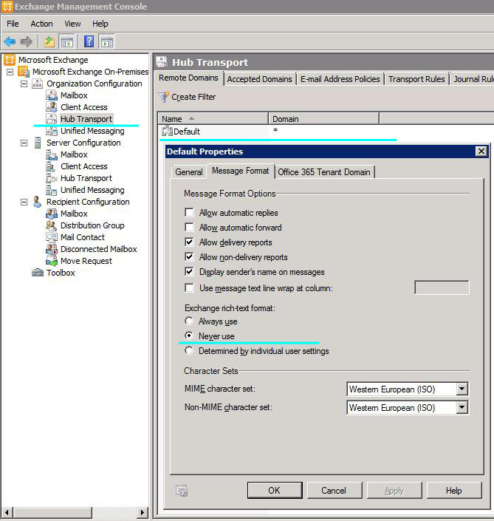Click the Move Request icon
The width and height of the screenshot is (494, 521).
pos(52,261)
